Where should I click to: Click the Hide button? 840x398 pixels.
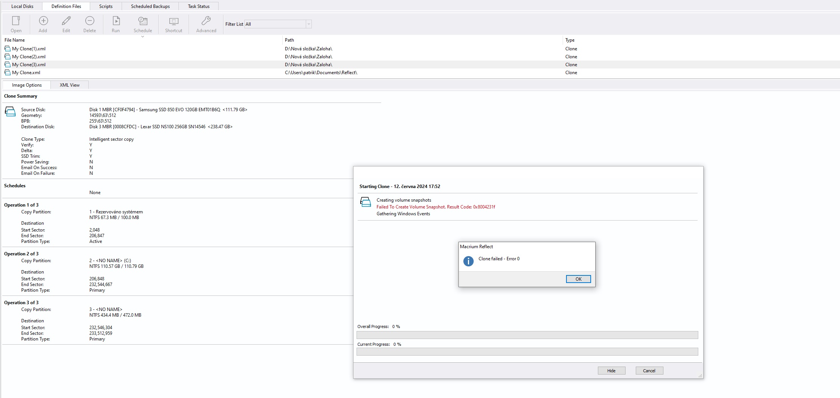[611, 371]
